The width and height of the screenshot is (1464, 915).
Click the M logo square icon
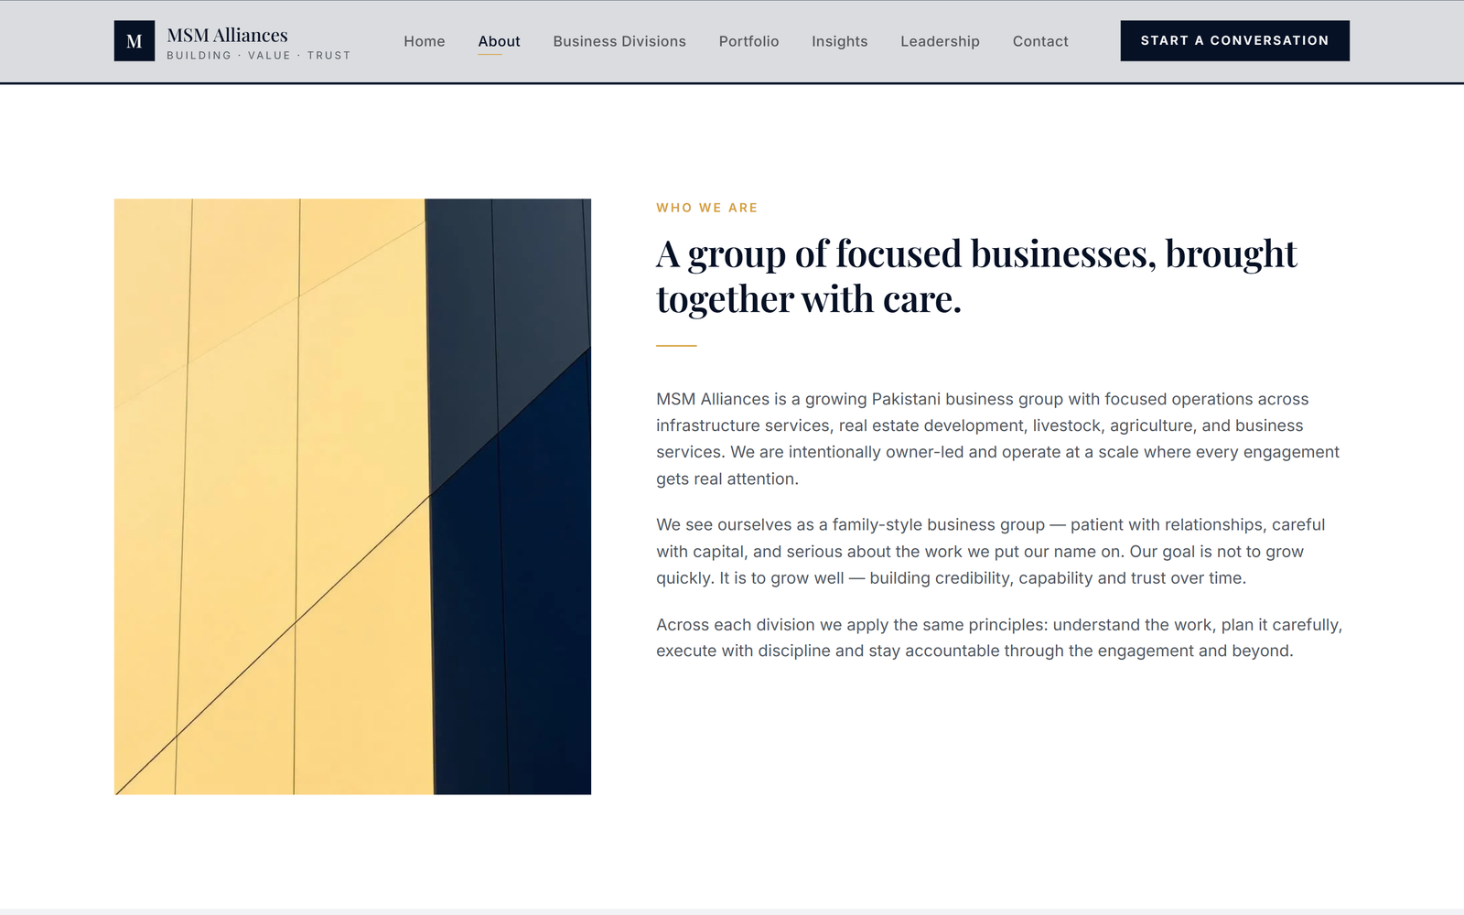point(135,41)
